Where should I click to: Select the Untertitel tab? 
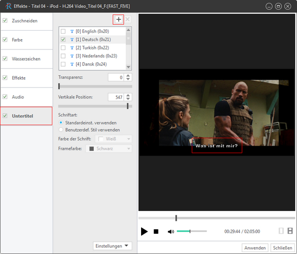tap(27, 116)
